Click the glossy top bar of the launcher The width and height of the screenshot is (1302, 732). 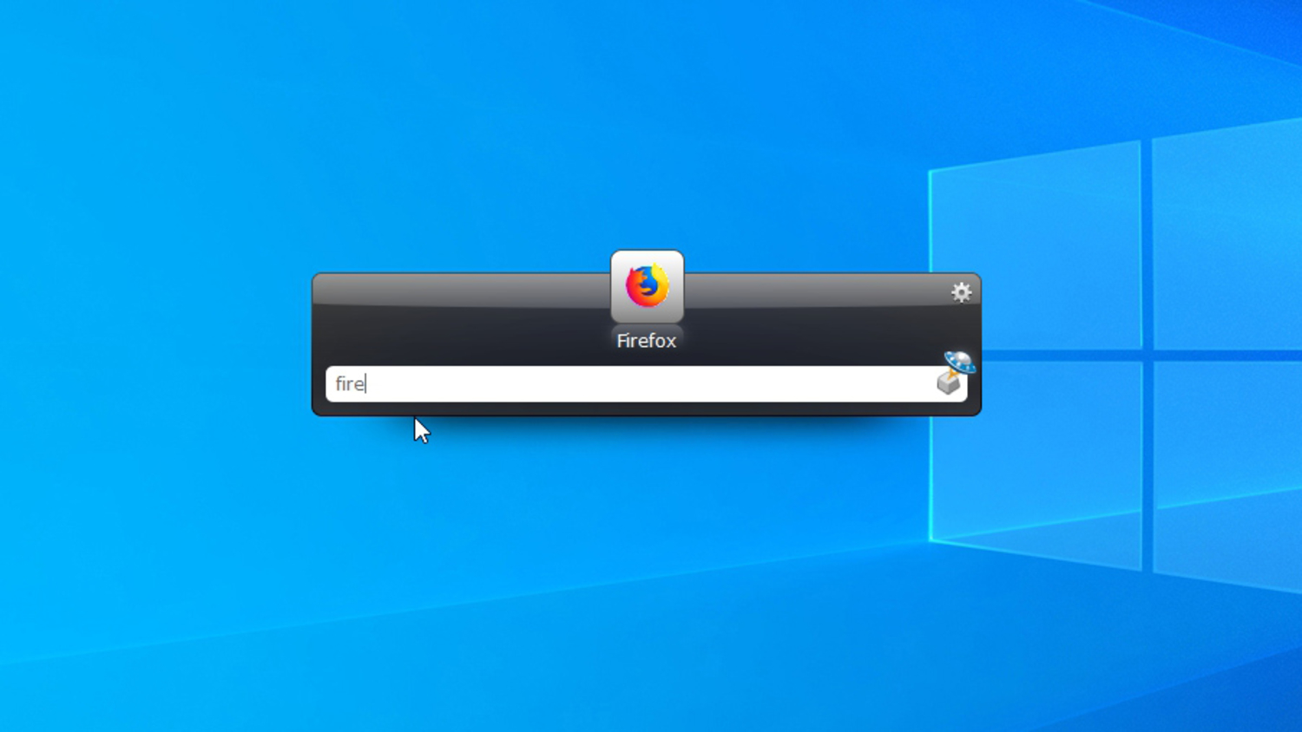(x=477, y=291)
